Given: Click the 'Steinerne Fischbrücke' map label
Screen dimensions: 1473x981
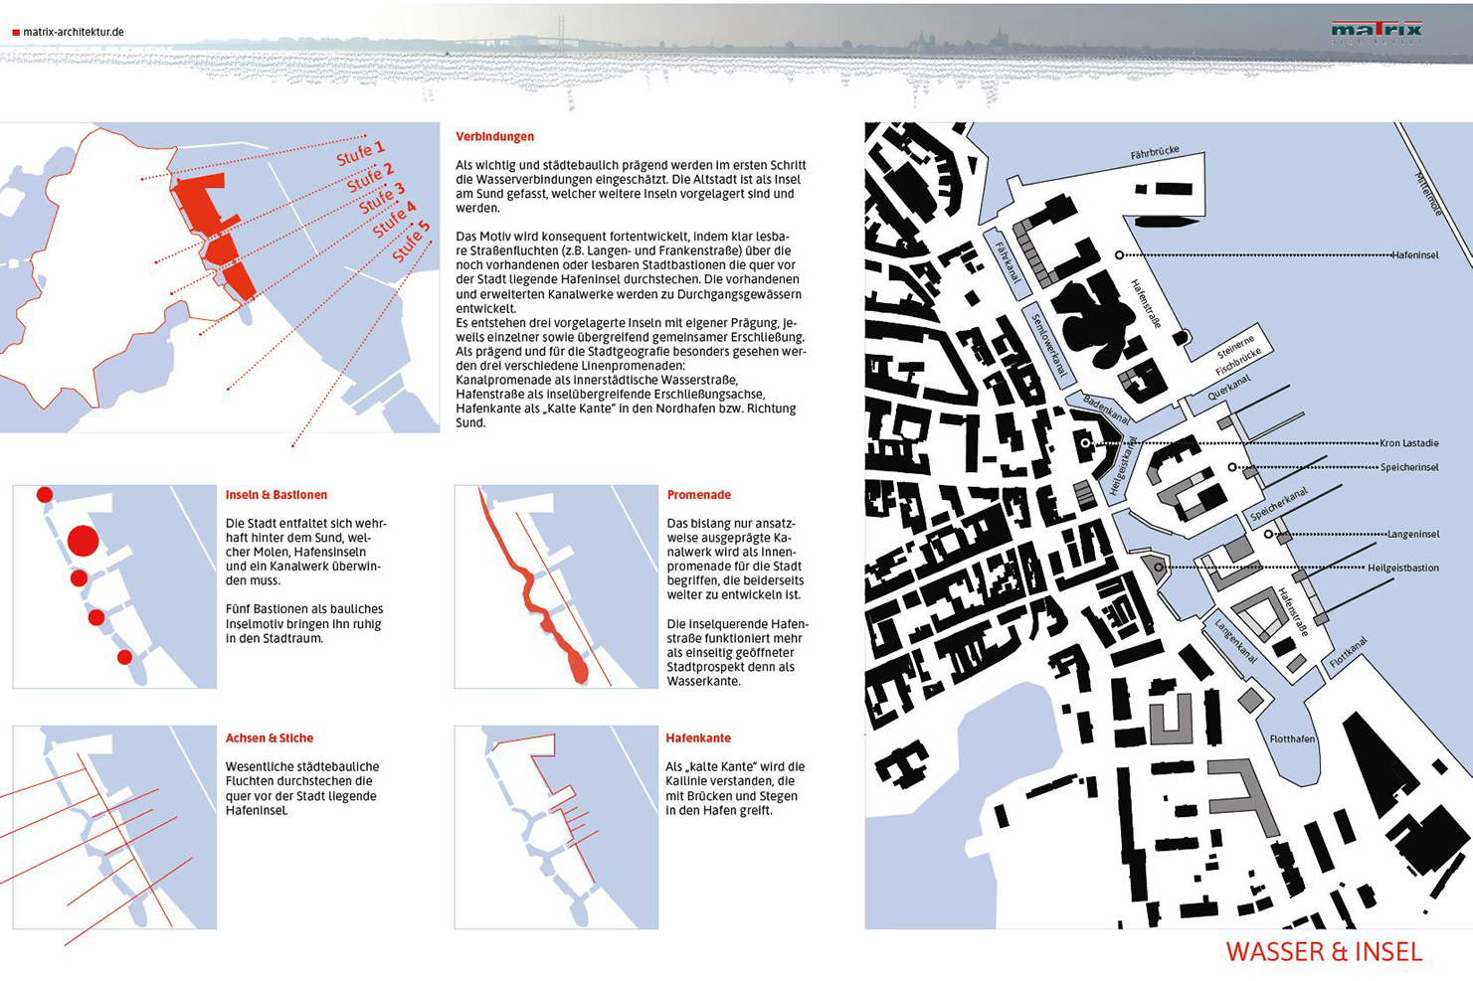Looking at the screenshot, I should pyautogui.click(x=1237, y=355).
